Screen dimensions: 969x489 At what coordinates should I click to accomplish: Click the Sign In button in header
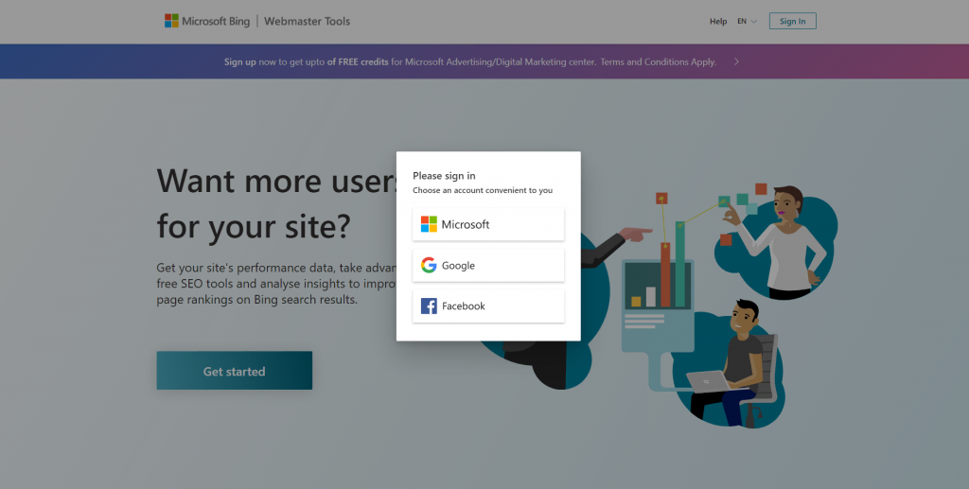(792, 21)
